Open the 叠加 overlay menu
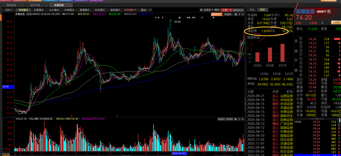The width and height of the screenshot is (341, 156). (x=144, y=10)
